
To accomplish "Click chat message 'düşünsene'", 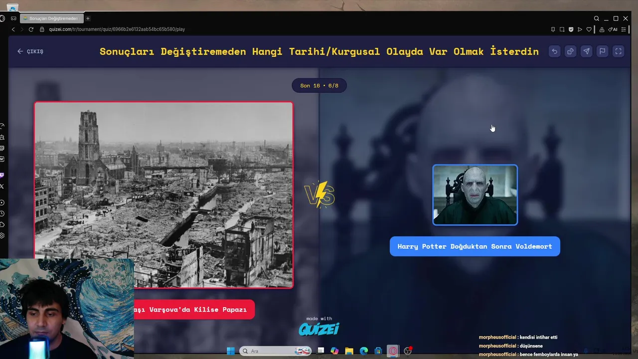I will [531, 346].
